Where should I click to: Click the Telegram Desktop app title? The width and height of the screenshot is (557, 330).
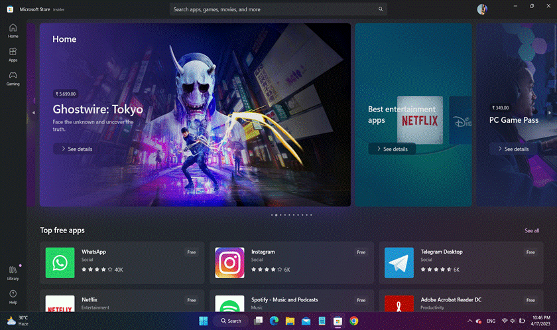442,252
